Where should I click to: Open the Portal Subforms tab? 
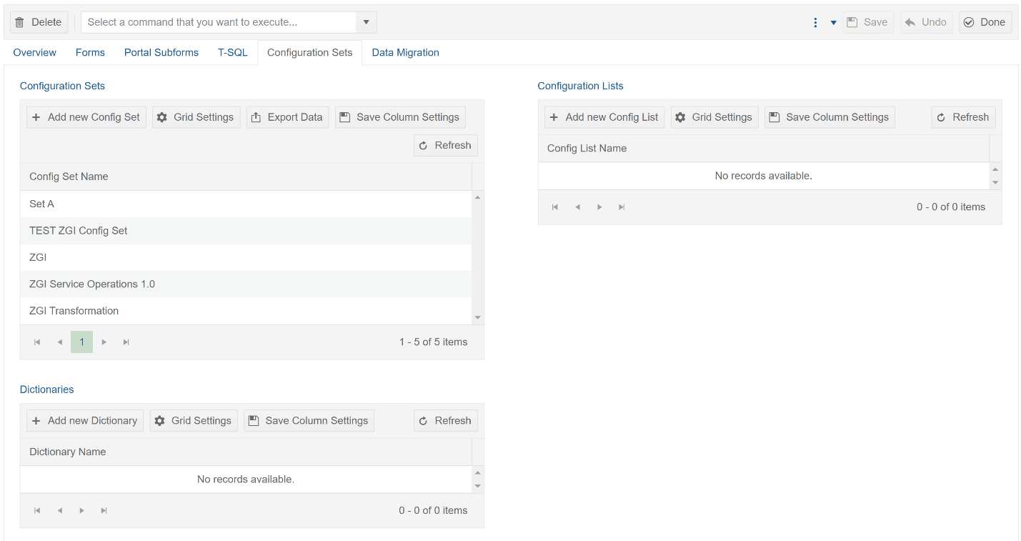(x=161, y=52)
